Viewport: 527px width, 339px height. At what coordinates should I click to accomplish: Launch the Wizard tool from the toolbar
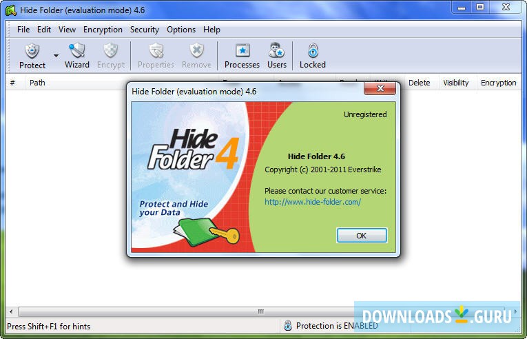point(77,56)
